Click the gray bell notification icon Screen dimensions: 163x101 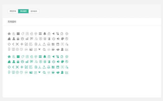[x=45, y=34]
